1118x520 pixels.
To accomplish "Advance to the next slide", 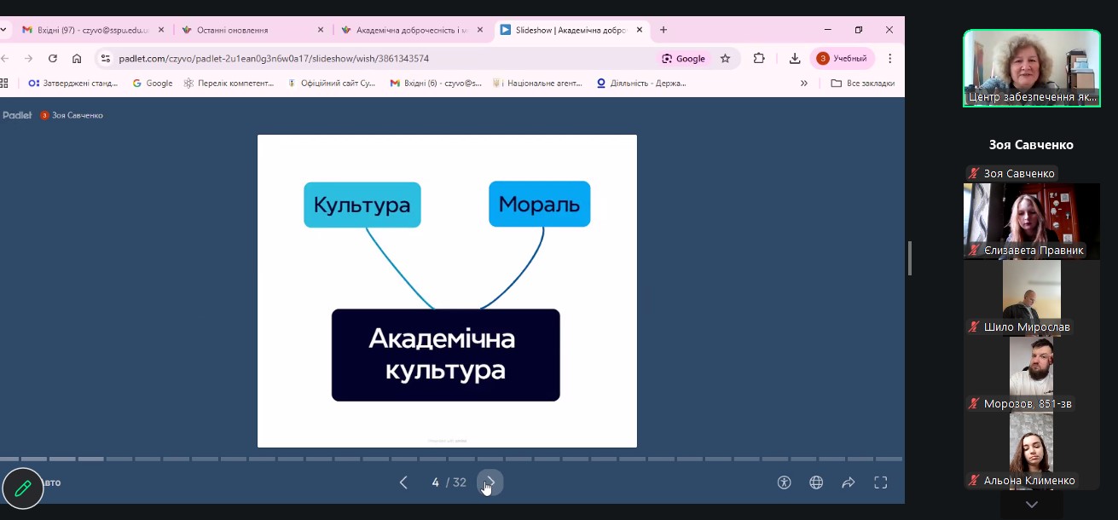I will (489, 482).
